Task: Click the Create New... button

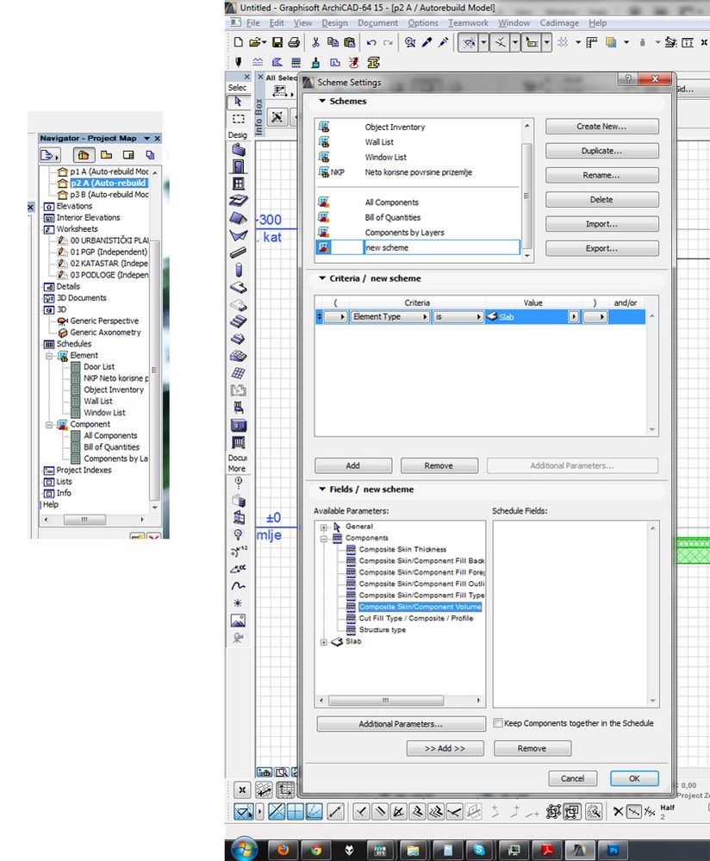Action: pos(601,127)
